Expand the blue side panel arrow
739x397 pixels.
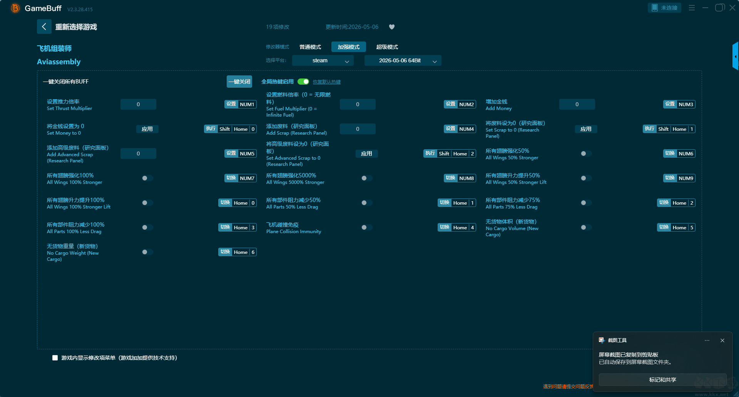coord(736,56)
